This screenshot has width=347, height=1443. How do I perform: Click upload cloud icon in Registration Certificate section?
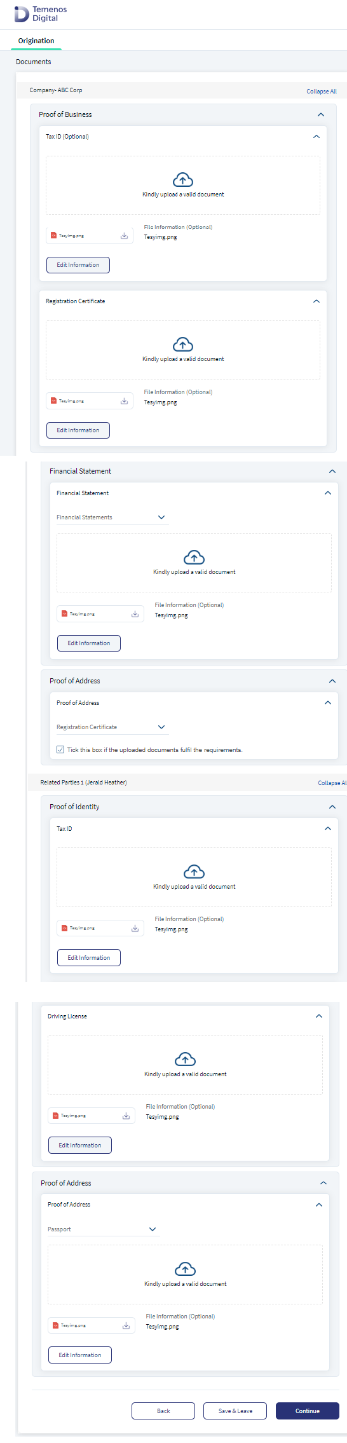click(183, 345)
